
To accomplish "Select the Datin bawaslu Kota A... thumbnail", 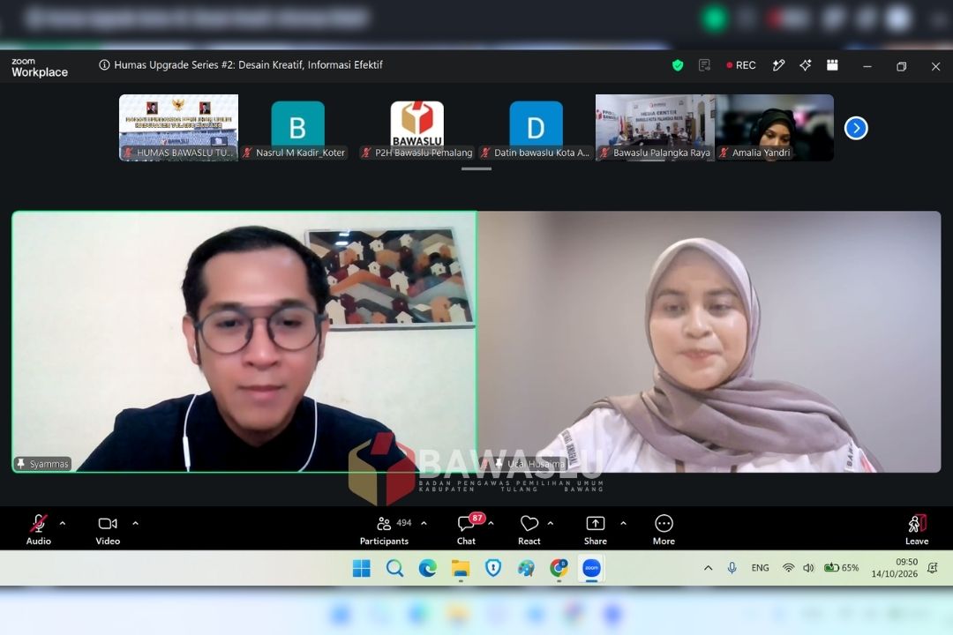I will (x=537, y=128).
